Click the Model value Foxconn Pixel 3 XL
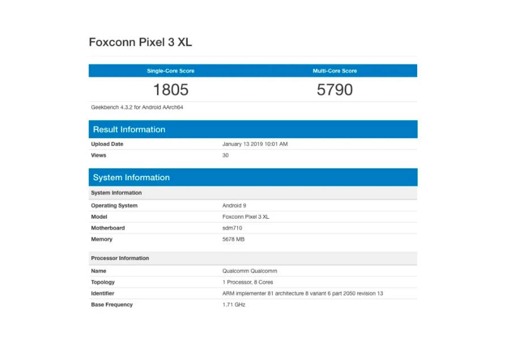The height and width of the screenshot is (340, 510). pos(246,217)
